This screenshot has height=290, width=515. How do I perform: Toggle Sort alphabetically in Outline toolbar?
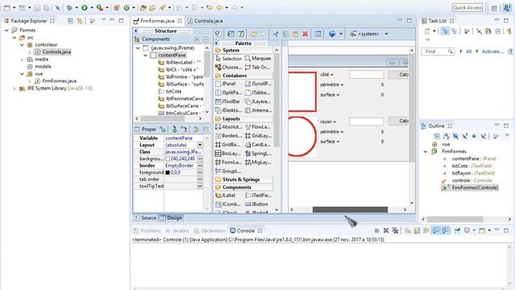point(446,136)
